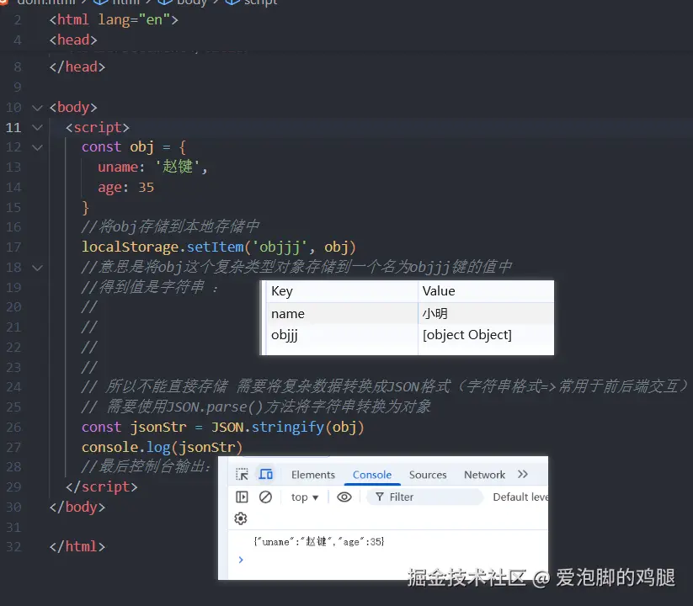Clear console with the ban icon
693x606 pixels.
coord(265,497)
